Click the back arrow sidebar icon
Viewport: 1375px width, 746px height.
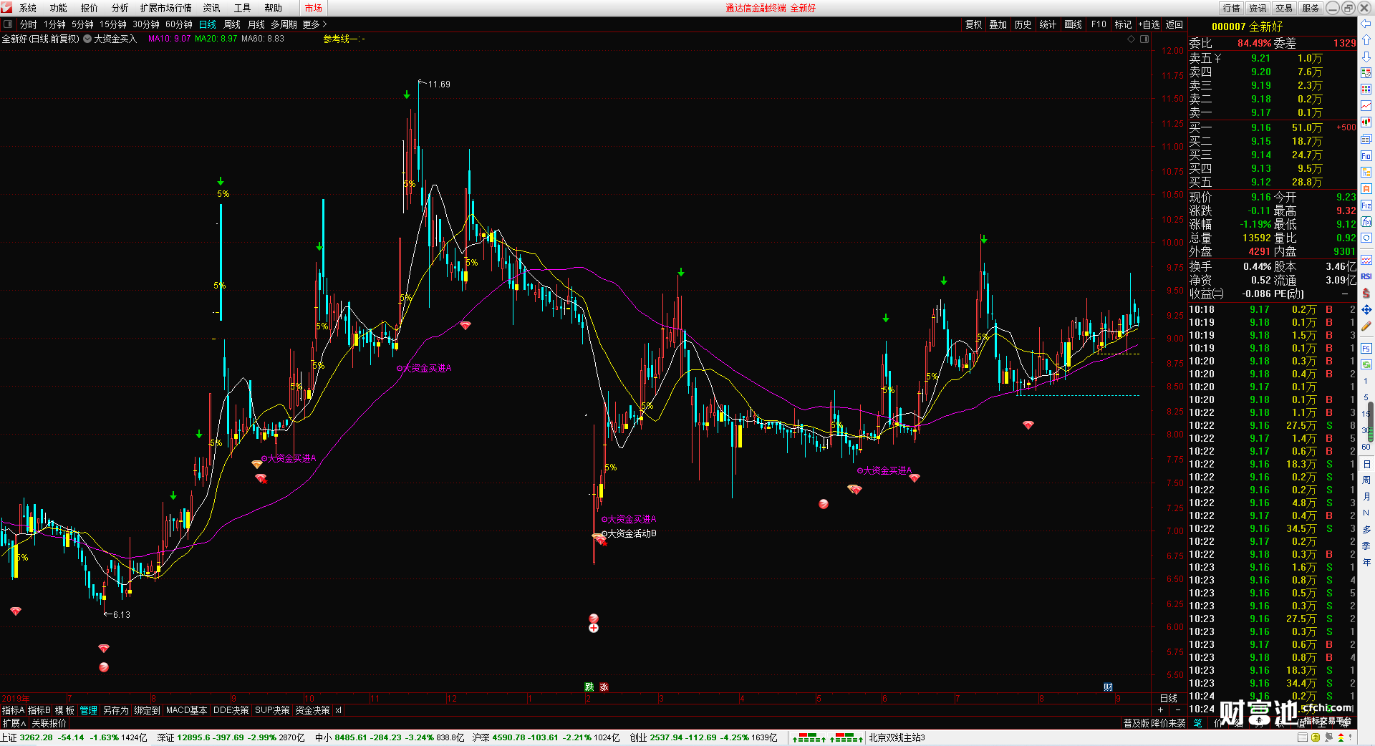point(1366,24)
